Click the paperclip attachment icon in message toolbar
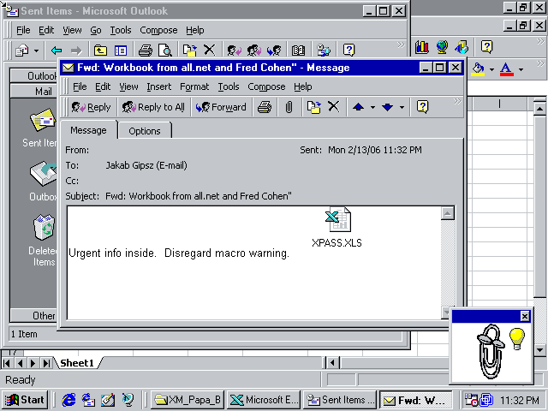 coord(289,107)
